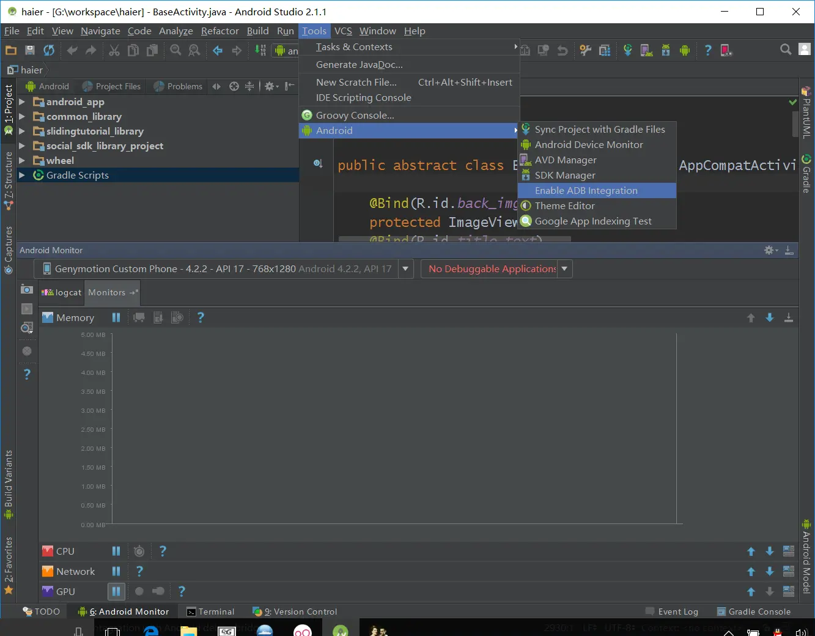Click the Network monitor help icon
The image size is (815, 636).
(x=139, y=571)
